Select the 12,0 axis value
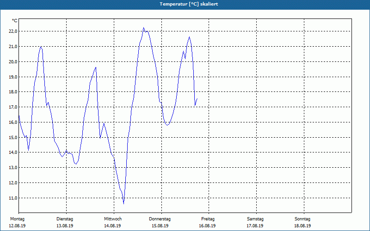 [x=13, y=183]
